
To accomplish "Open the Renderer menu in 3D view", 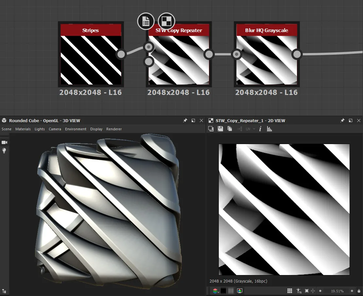I will coord(114,129).
